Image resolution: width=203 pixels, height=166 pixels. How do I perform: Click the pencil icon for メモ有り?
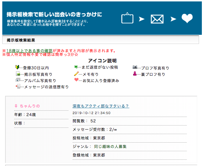click(x=76, y=74)
